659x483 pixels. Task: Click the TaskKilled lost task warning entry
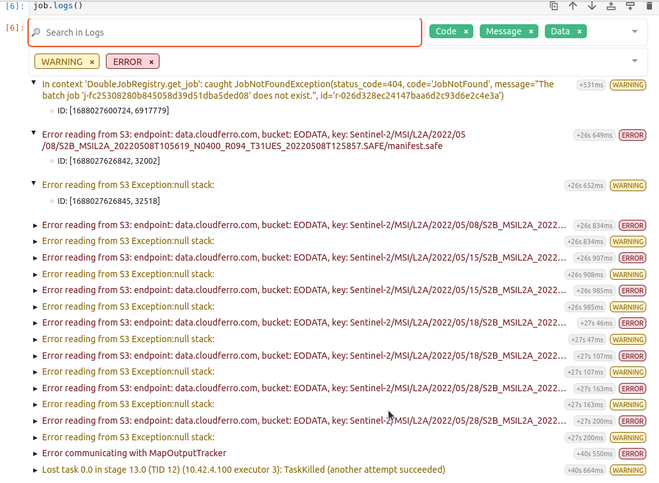coord(242,470)
